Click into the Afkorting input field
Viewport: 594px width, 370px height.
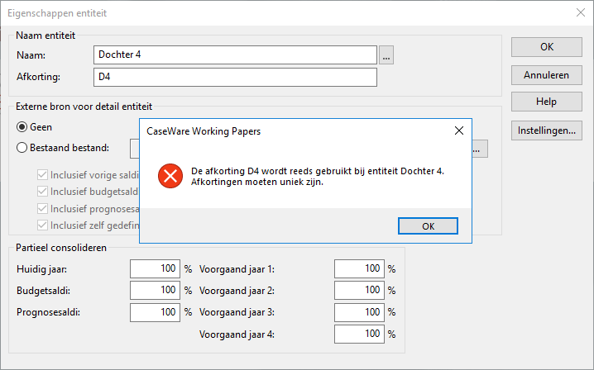[x=235, y=77]
